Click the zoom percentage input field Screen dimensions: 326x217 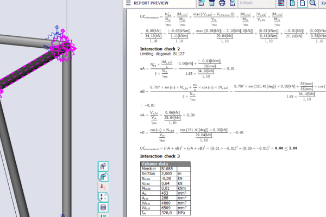[x=323, y=3]
